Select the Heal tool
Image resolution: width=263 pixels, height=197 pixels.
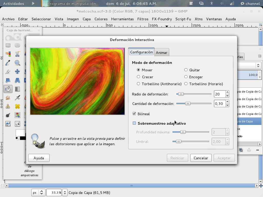pos(17,106)
